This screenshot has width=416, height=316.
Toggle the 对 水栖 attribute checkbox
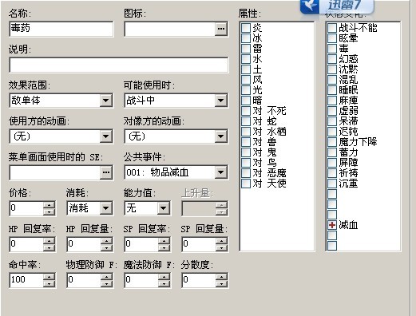(x=246, y=132)
